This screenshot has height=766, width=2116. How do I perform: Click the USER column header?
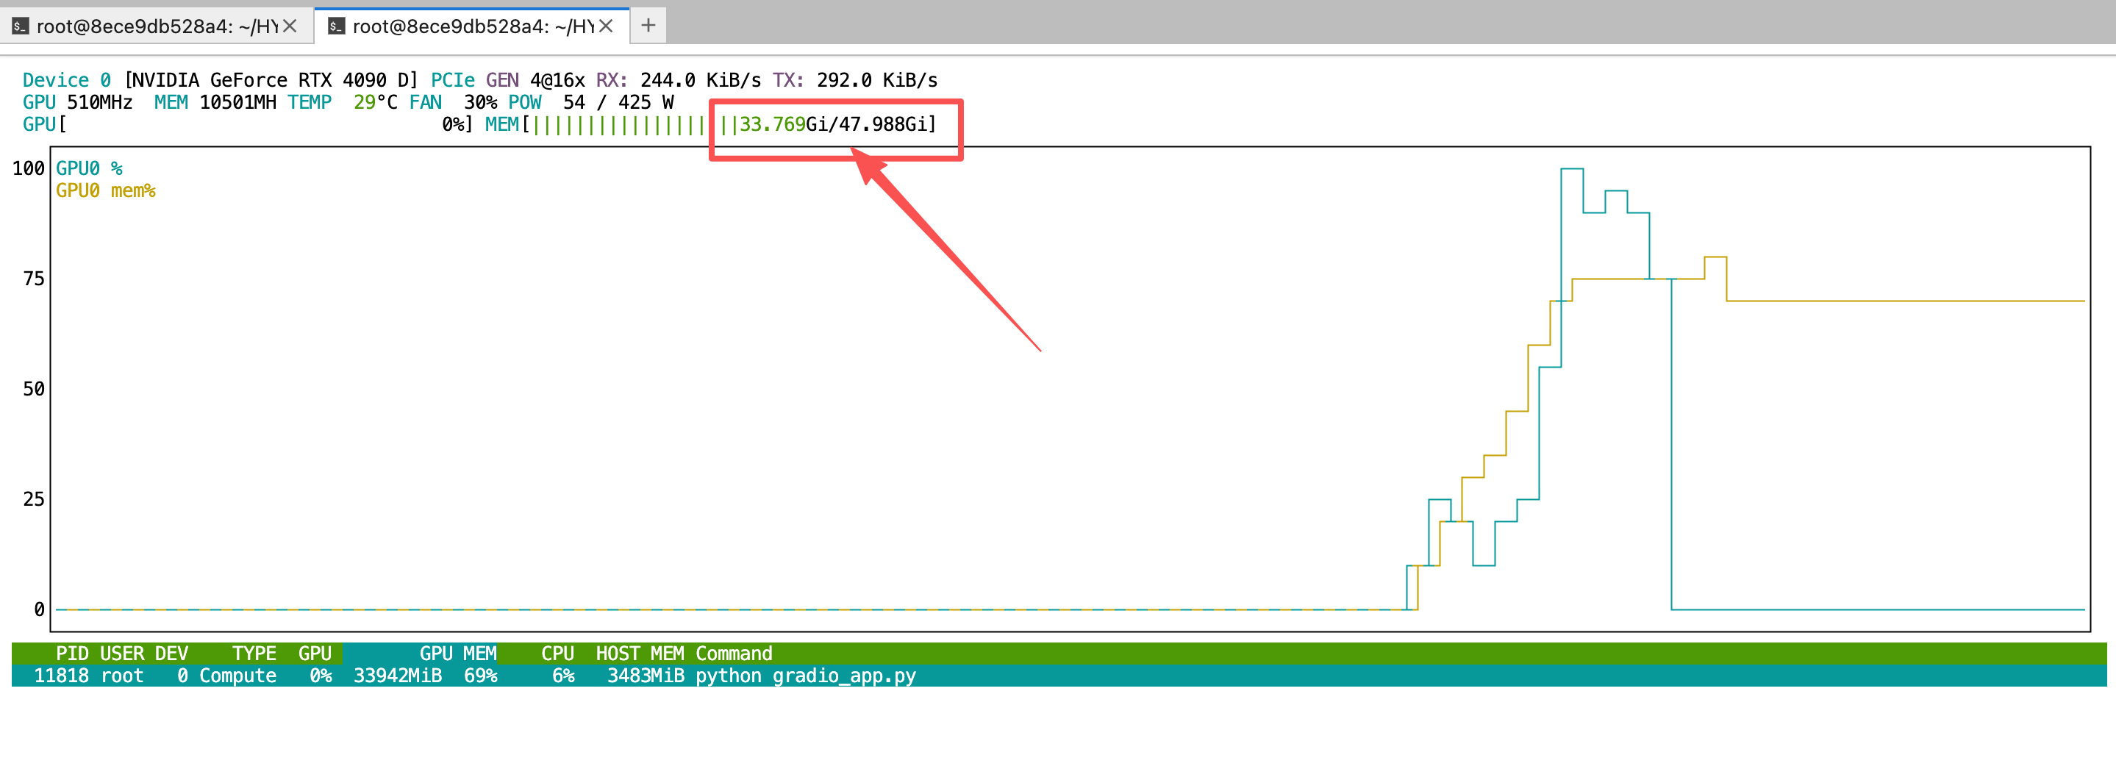[121, 654]
